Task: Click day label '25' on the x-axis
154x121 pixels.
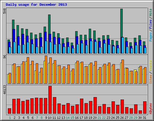Action: pyautogui.click(x=117, y=118)
